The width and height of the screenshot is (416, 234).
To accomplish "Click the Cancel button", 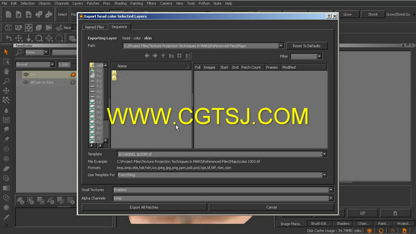I will coord(271,207).
